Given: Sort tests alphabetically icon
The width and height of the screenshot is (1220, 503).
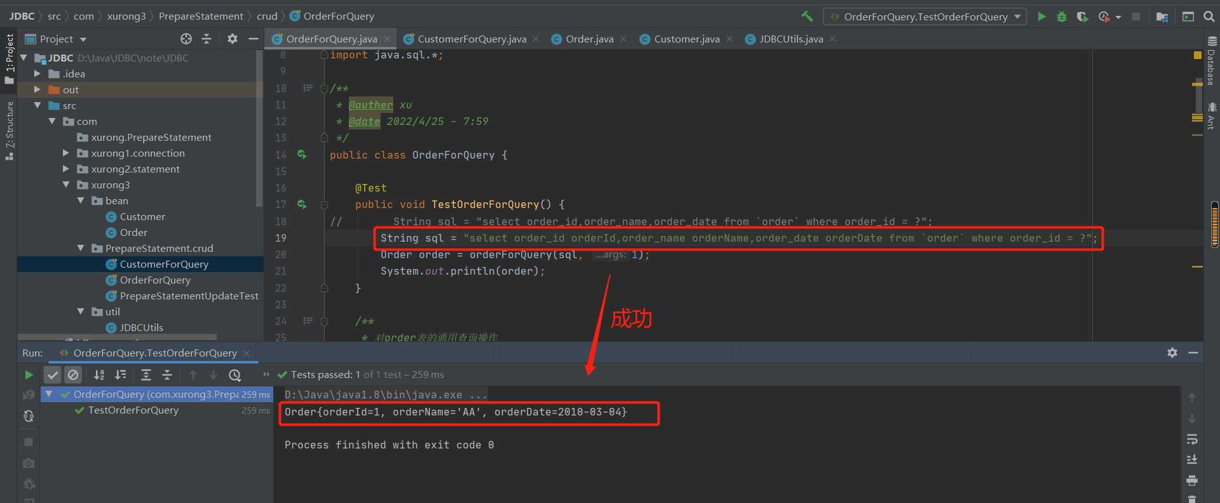Looking at the screenshot, I should point(99,375).
